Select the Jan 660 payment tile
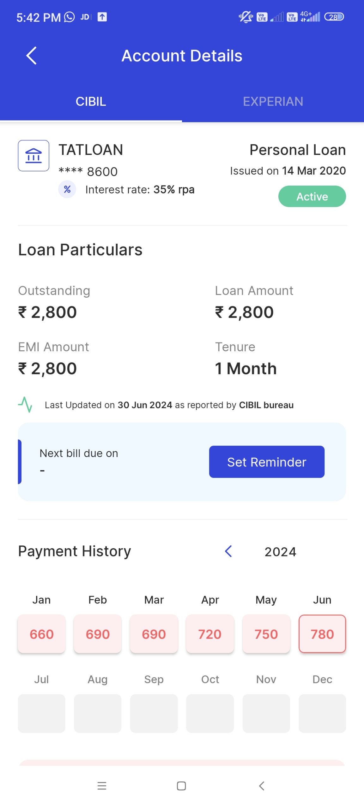The height and width of the screenshot is (808, 364). [42, 634]
